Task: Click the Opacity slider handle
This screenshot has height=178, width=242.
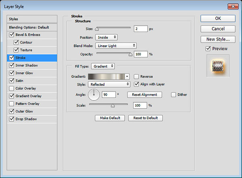Action: pyautogui.click(x=130, y=54)
